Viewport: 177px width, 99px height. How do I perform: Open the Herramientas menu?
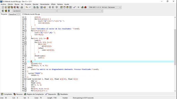coord(45,4)
